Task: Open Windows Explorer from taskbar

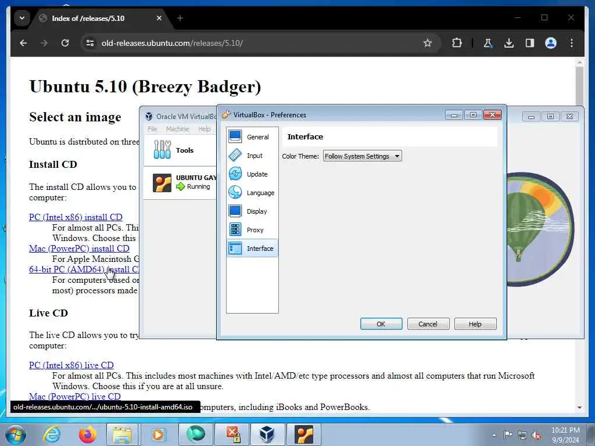Action: click(x=122, y=434)
